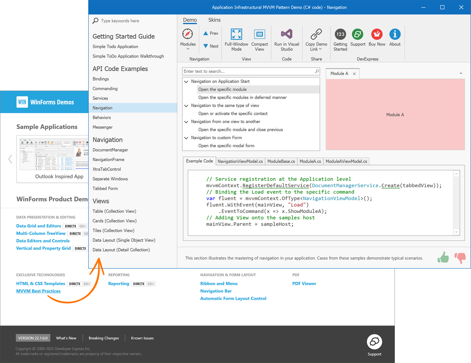Screen dimensions: 471x363
Task: Open the PDF Viewer link
Action: [x=304, y=283]
